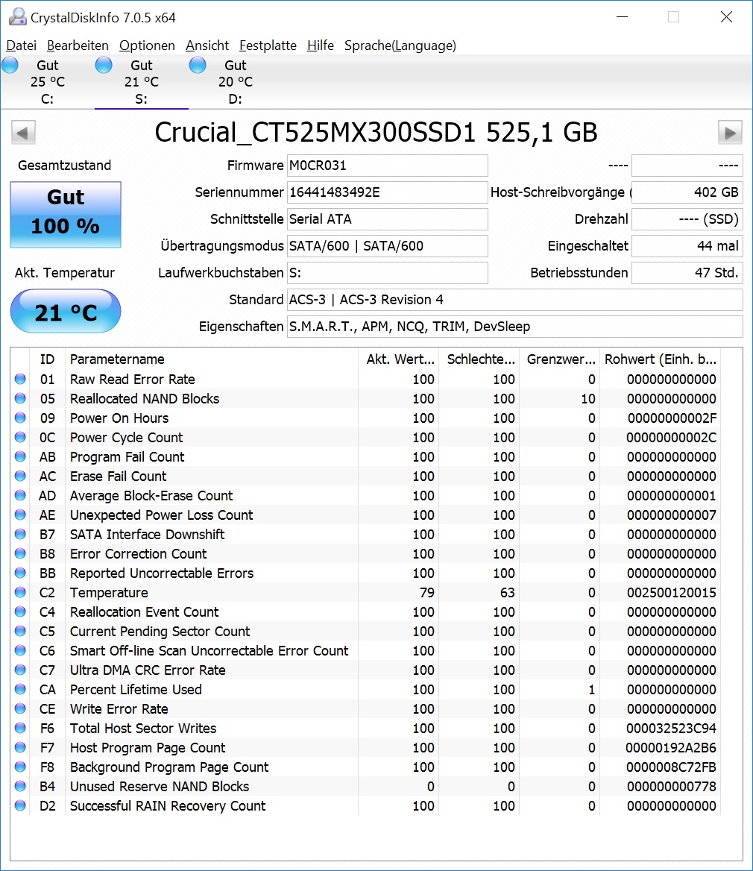Image resolution: width=753 pixels, height=871 pixels.
Task: Click status dot of Power Cycle Count
Action: click(21, 437)
